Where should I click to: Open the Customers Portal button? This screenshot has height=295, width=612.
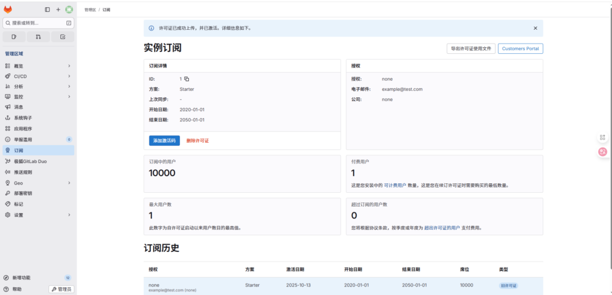pos(520,49)
